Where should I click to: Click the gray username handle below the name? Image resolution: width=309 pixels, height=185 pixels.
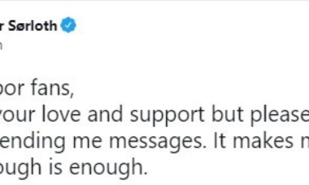(x=3, y=45)
